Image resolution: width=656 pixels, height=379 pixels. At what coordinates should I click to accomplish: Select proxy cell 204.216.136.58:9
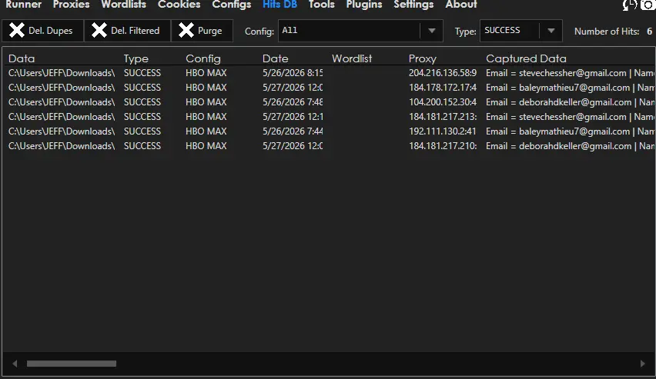click(443, 73)
